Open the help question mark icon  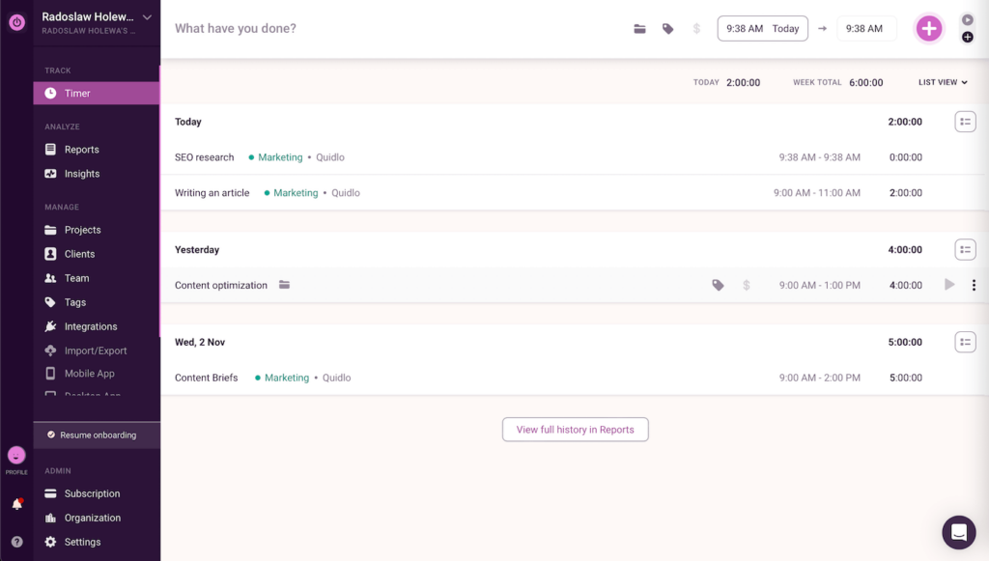(17, 542)
